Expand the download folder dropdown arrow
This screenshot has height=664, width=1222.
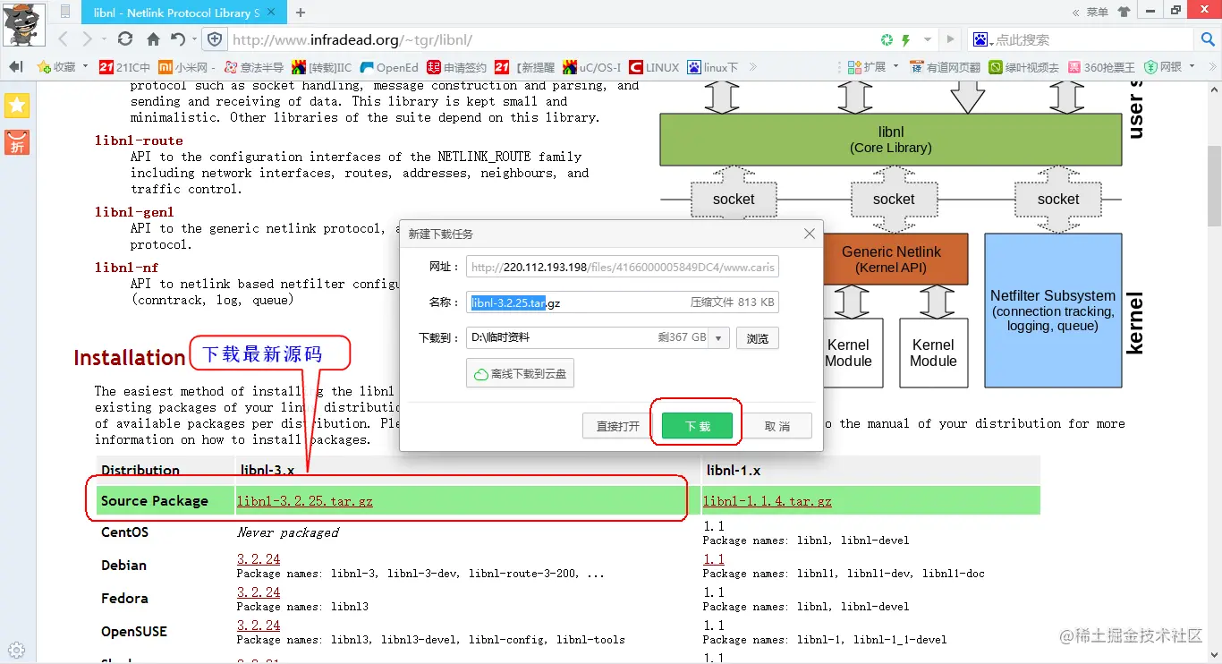coord(720,338)
